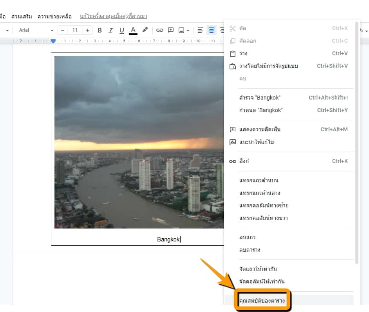
Task: Click the insert link toolbar icon
Action: point(160,30)
